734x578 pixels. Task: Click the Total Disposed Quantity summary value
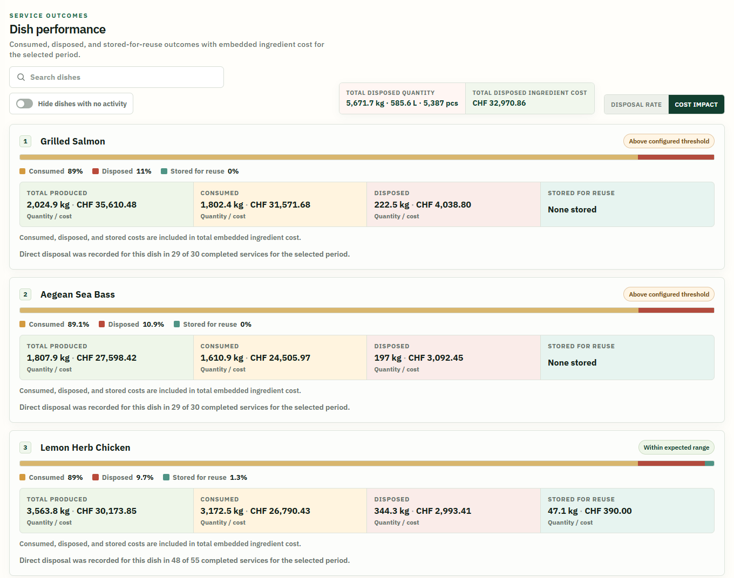tap(402, 103)
